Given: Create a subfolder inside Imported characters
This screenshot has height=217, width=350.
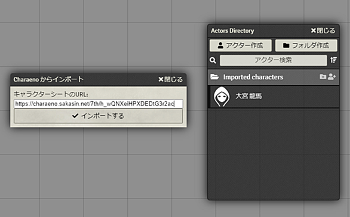Looking at the screenshot, I should (x=323, y=77).
